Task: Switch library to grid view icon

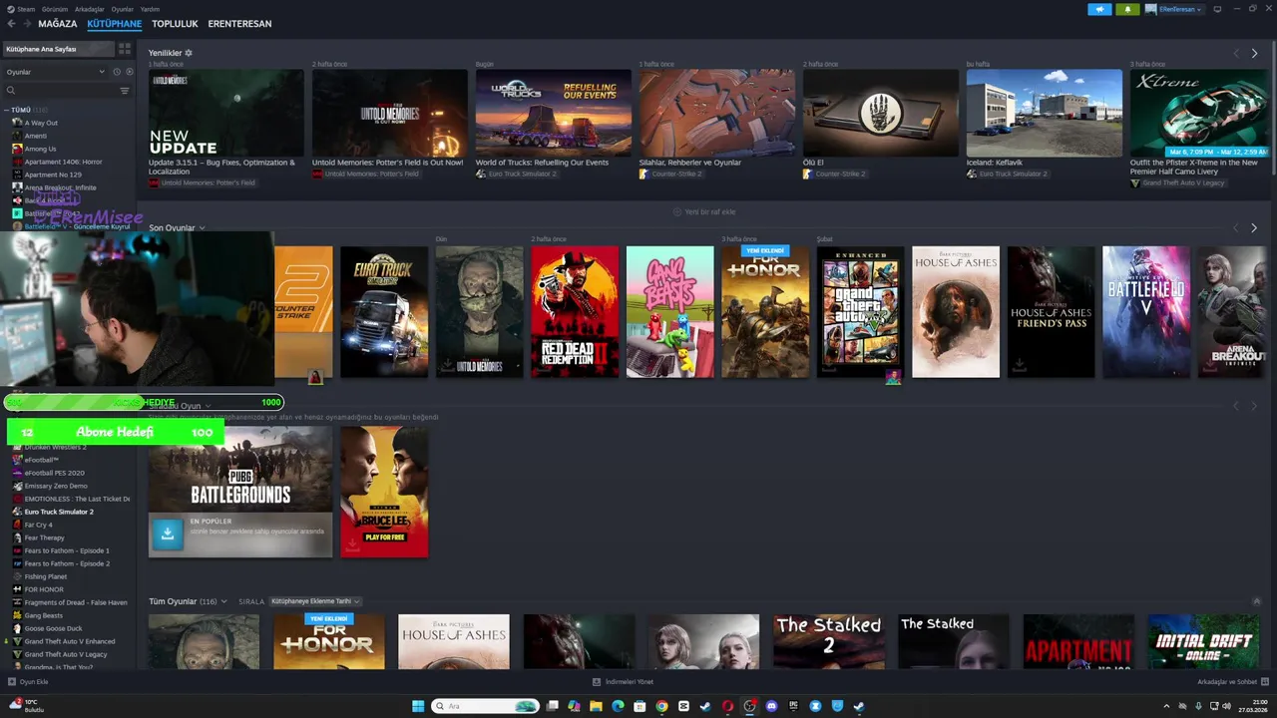Action: point(125,49)
